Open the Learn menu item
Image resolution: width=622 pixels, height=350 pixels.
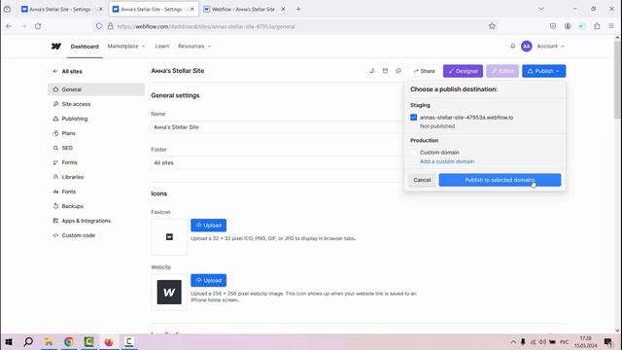[x=162, y=46]
